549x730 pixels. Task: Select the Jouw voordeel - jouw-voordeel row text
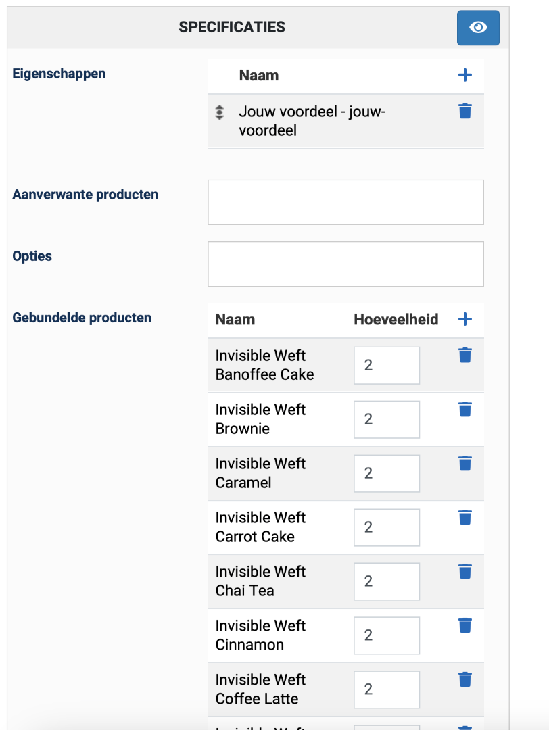pyautogui.click(x=312, y=121)
